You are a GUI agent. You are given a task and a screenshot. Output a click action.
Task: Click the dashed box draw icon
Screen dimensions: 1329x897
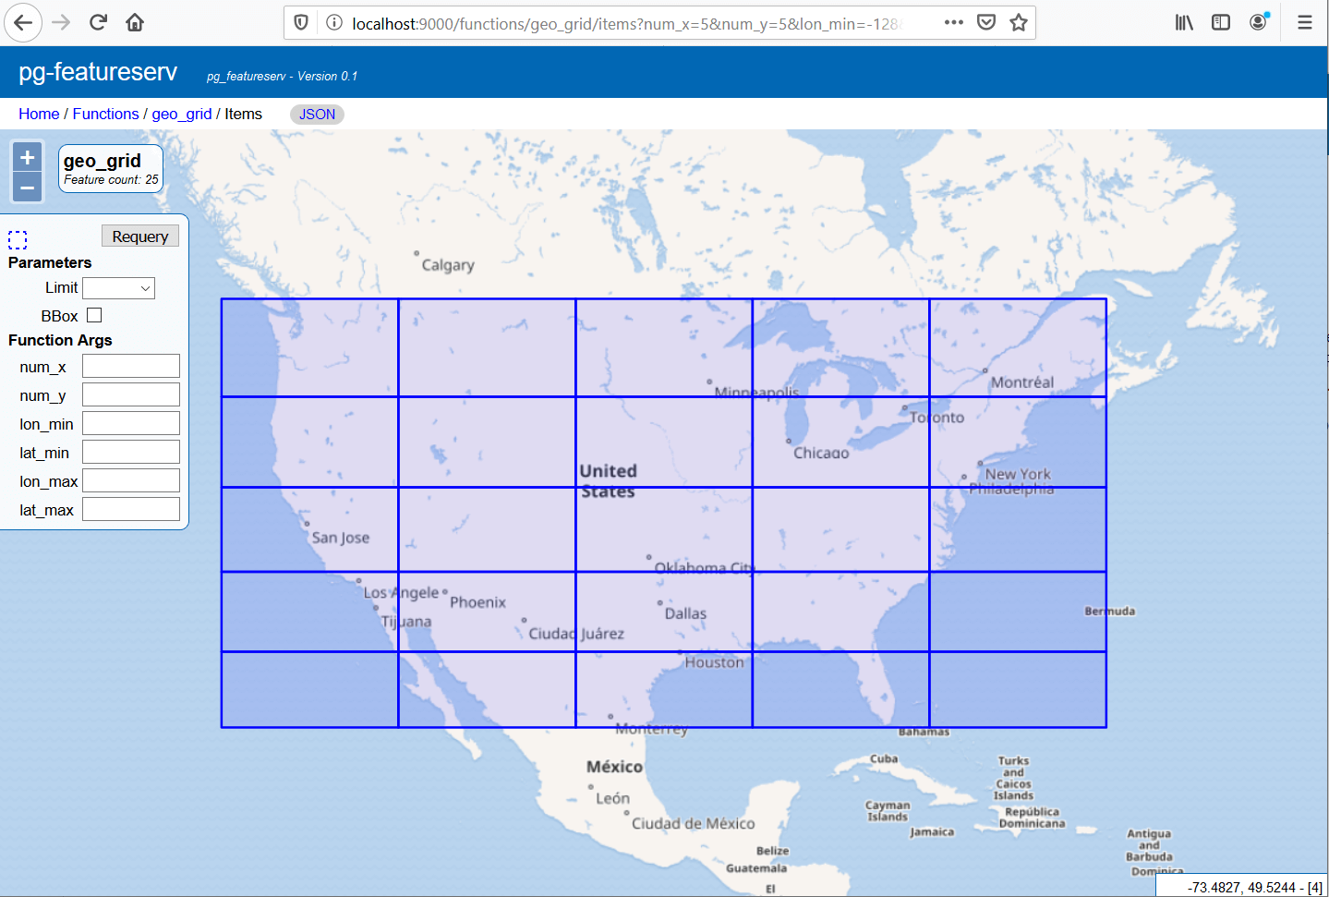click(18, 240)
